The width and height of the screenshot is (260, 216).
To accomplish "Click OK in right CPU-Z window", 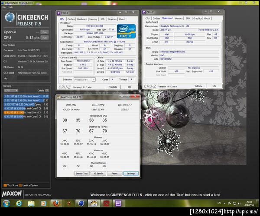I will [x=215, y=86].
